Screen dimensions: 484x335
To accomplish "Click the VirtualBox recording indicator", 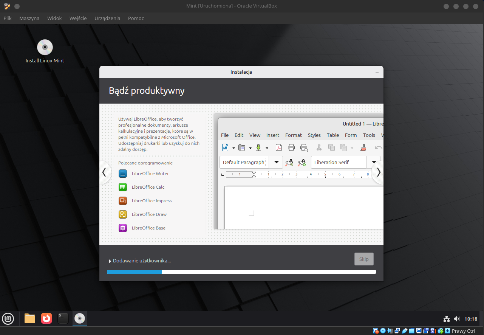I will (x=426, y=331).
